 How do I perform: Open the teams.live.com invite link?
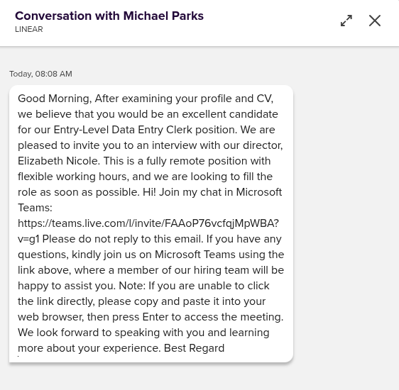(148, 223)
